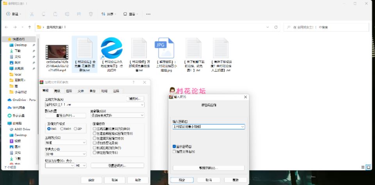The image size is (375, 185).
Task: Click the Set password button
Action: point(118,166)
